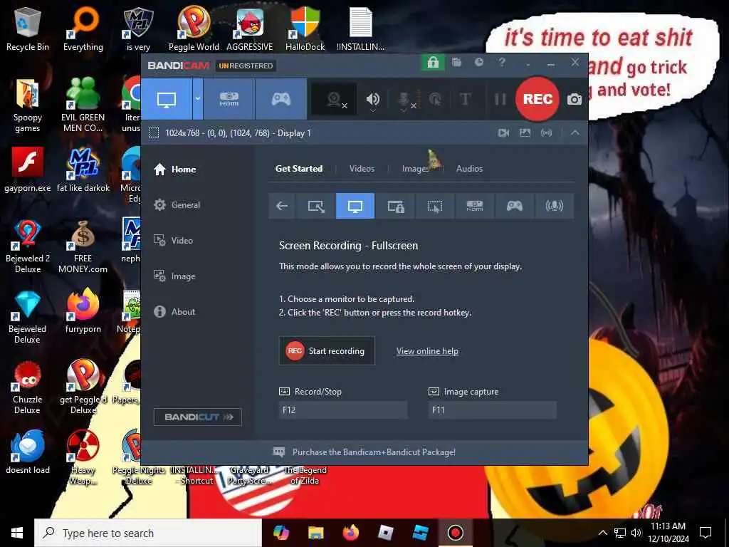The image size is (729, 547).
Task: Open About section in sidebar
Action: (x=175, y=312)
